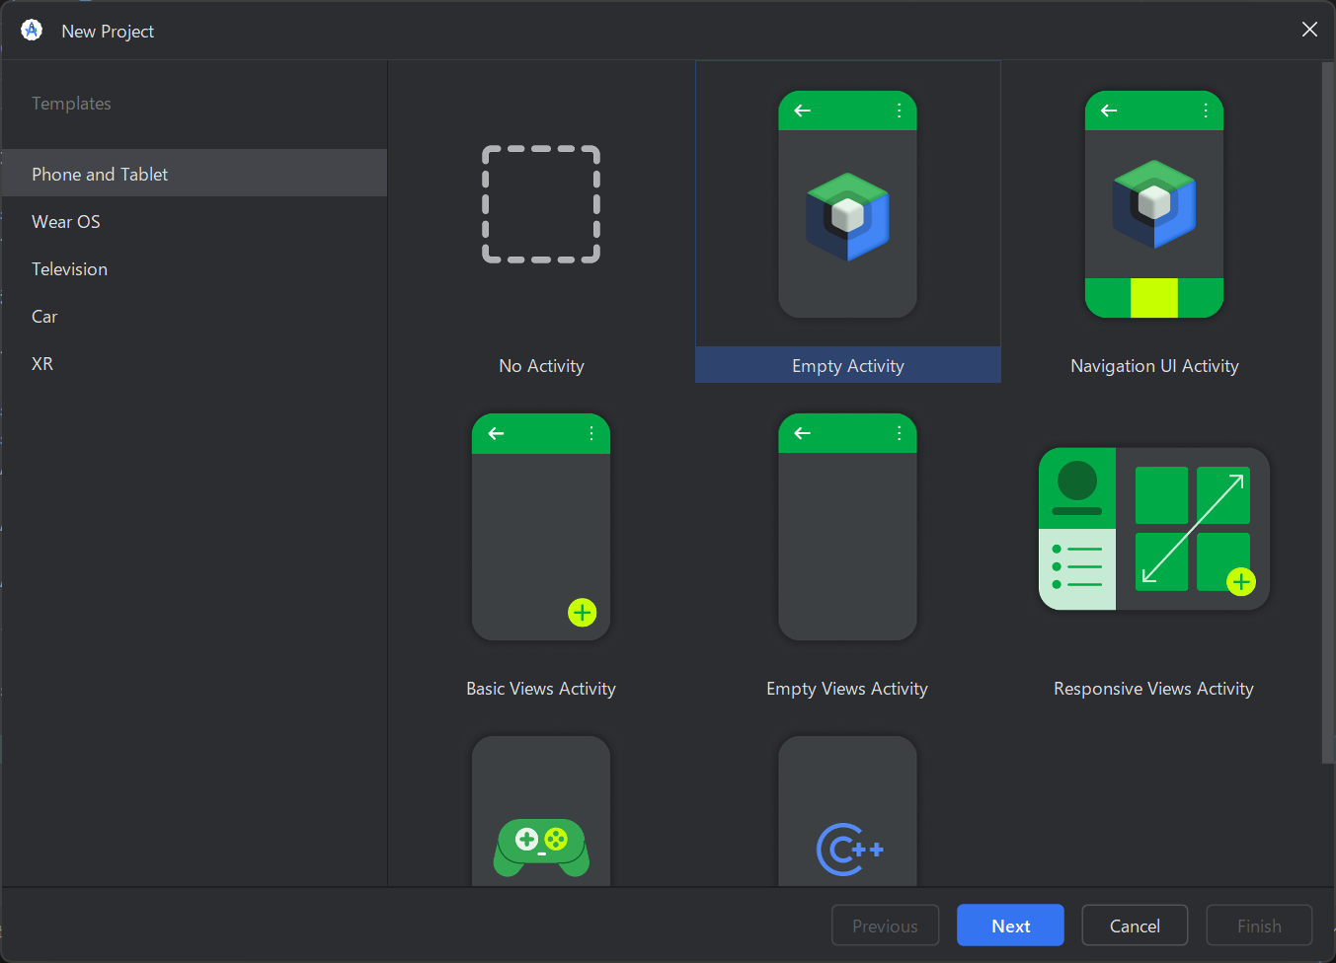Image resolution: width=1336 pixels, height=963 pixels.
Task: Pick the game controller template icon
Action: point(541,847)
